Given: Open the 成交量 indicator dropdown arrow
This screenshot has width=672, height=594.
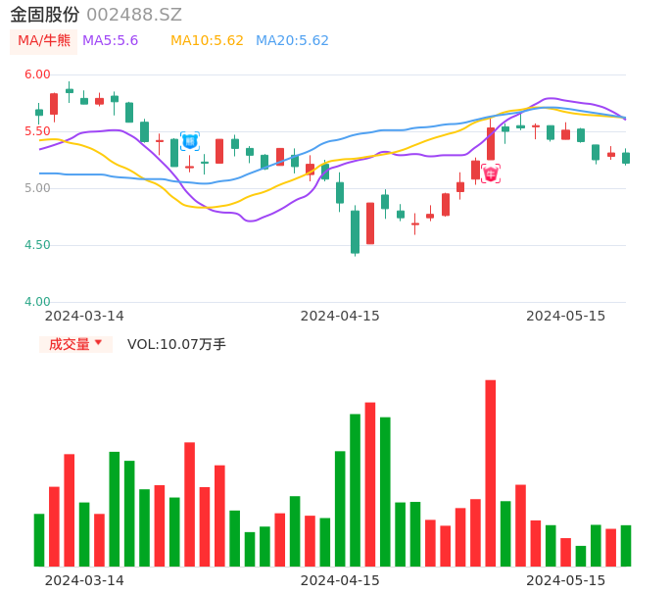Looking at the screenshot, I should (98, 343).
